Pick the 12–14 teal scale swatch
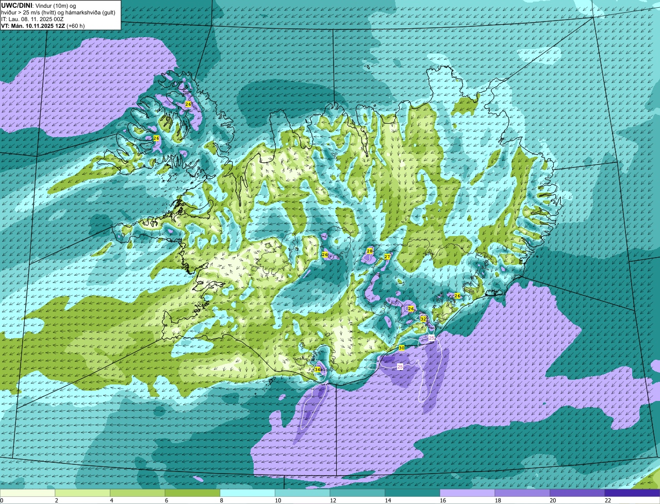The image size is (660, 504). point(357,493)
